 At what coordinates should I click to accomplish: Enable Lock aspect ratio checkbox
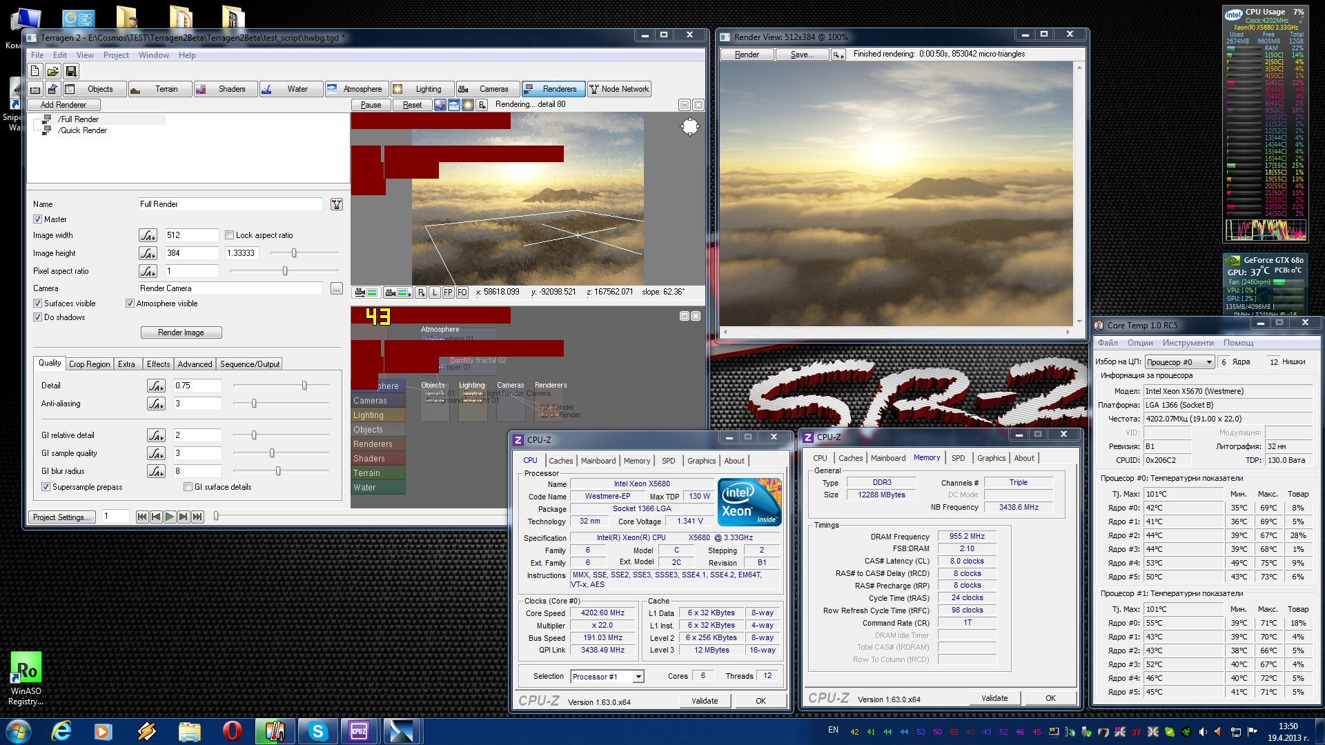230,235
